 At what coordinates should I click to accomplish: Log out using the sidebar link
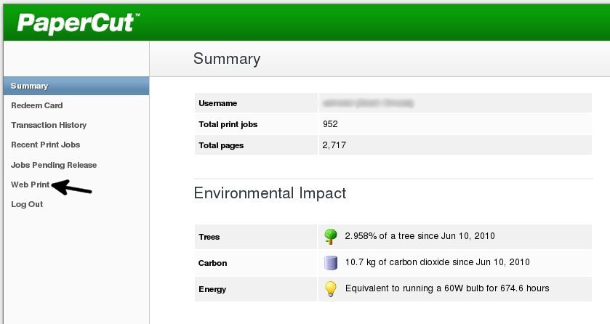(27, 204)
